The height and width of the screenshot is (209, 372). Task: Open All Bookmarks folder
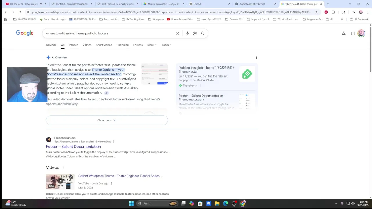pos(360,19)
